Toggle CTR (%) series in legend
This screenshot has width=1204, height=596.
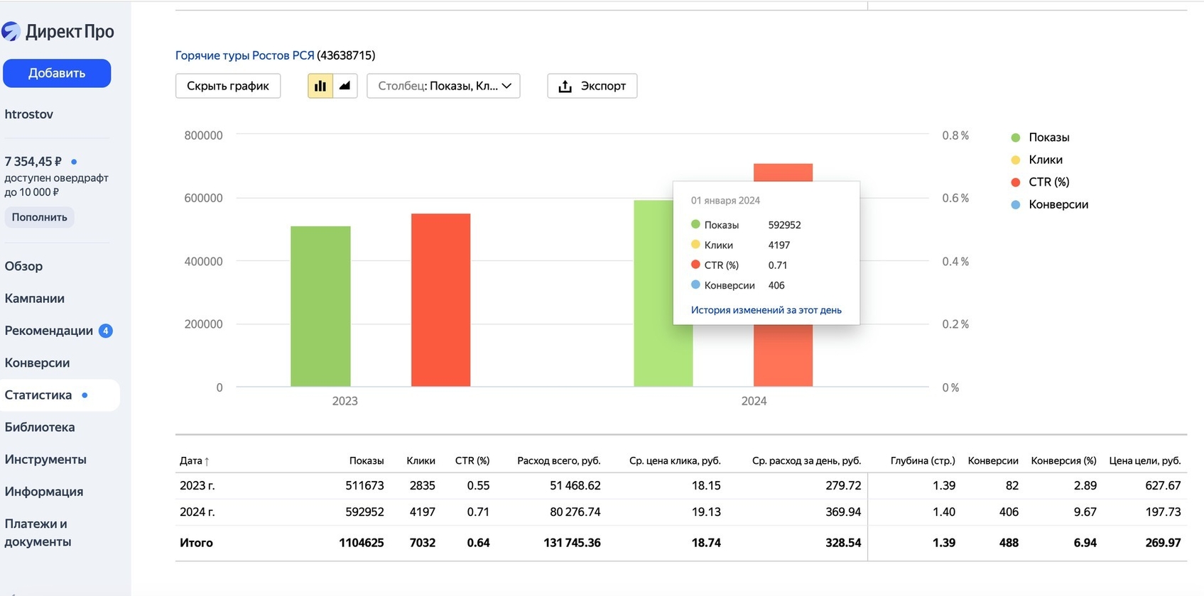pos(1048,182)
